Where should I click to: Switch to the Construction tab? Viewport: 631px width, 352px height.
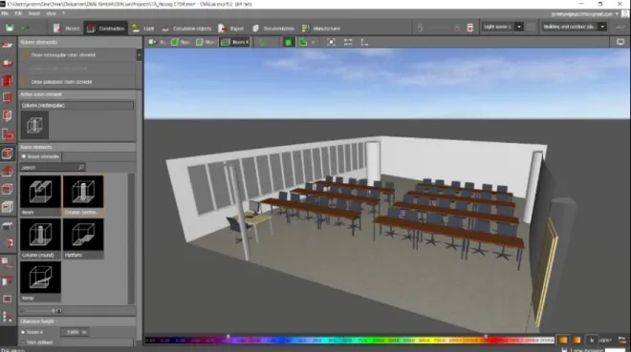click(106, 28)
